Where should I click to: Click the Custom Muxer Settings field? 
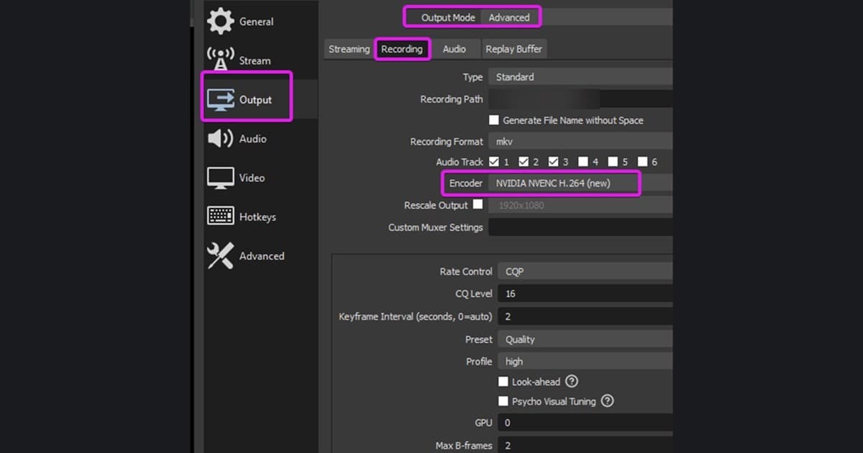coord(580,227)
